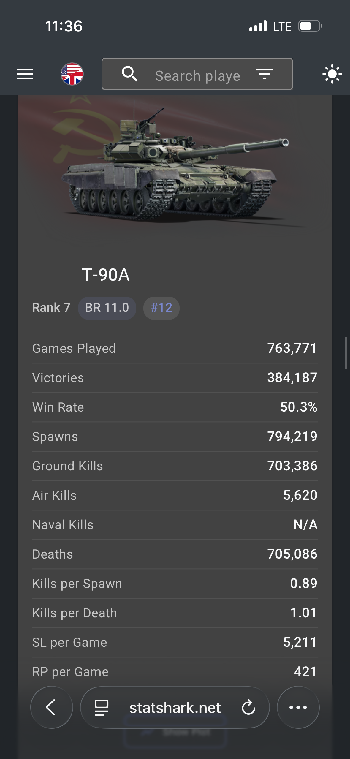Open the search filter options icon
Screen dimensions: 350x759
264,74
